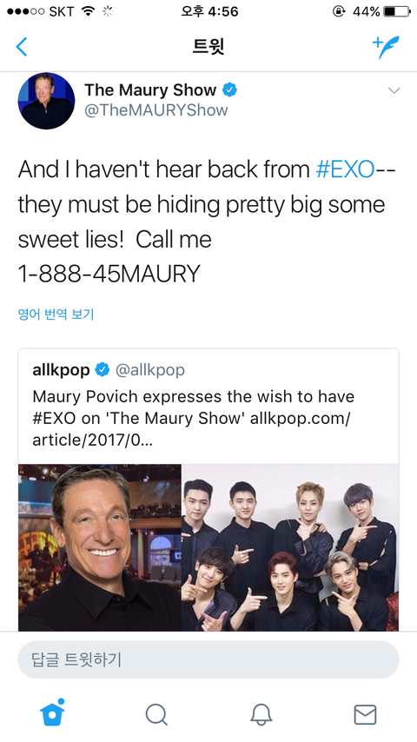The image size is (417, 742).
Task: Open the quoted allkpop tweet header
Action: coord(109,370)
